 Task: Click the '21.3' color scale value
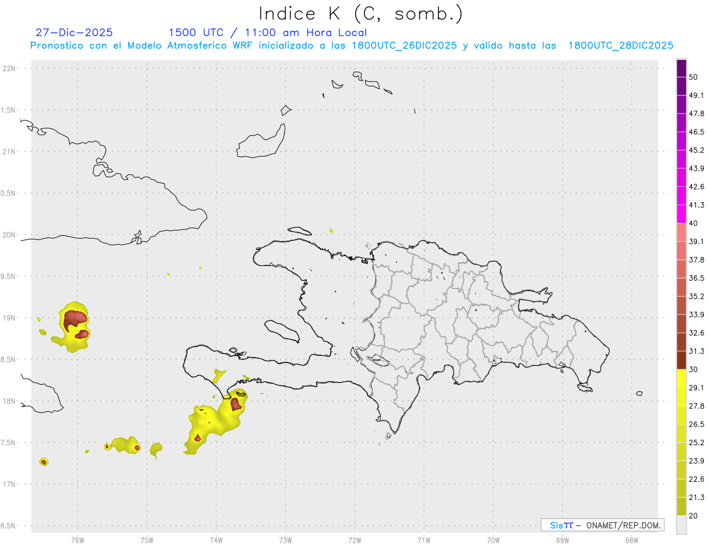697,498
